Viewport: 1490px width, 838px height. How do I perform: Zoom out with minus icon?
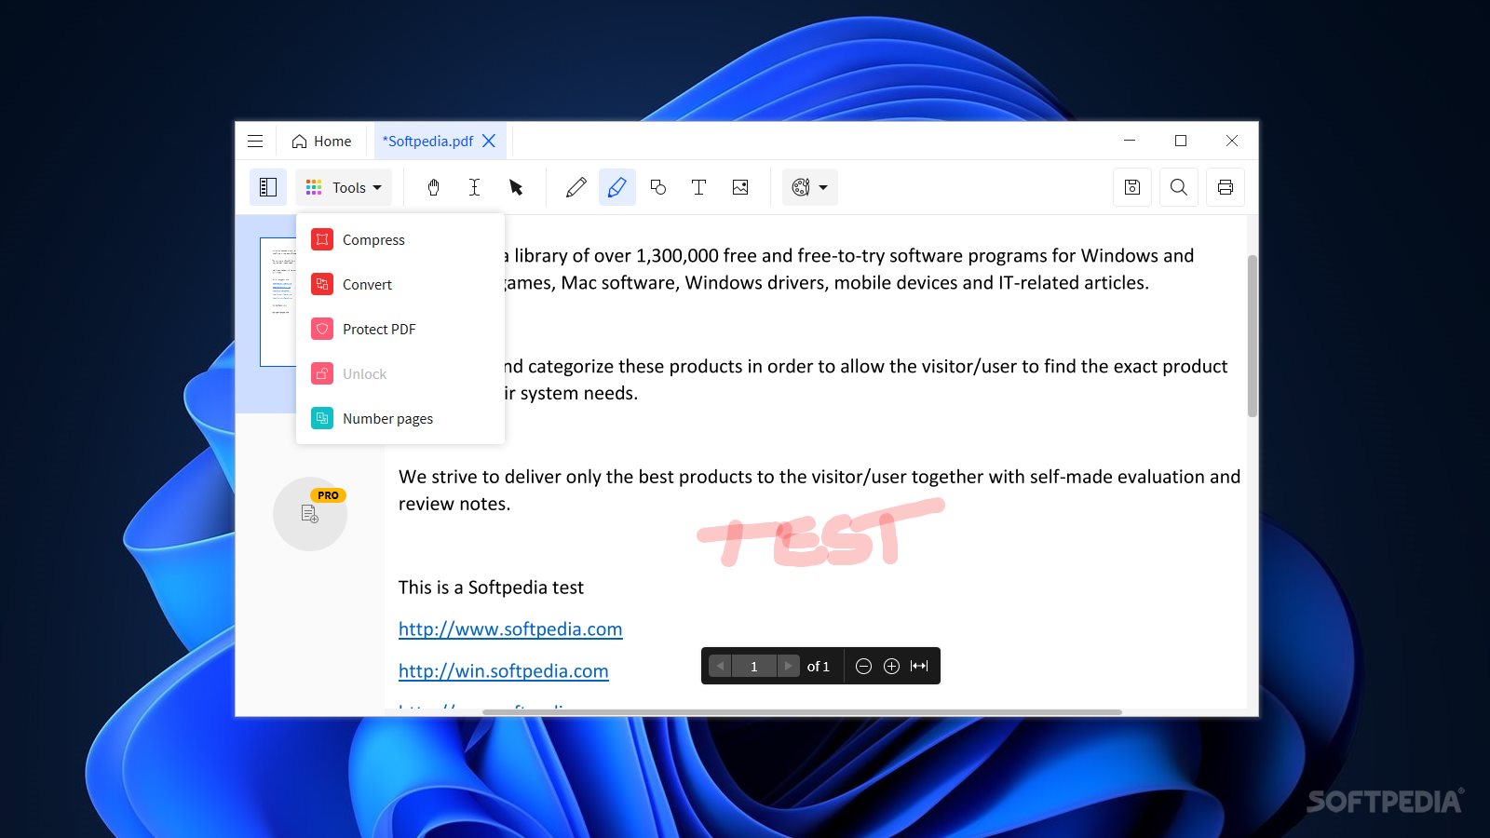coord(863,666)
